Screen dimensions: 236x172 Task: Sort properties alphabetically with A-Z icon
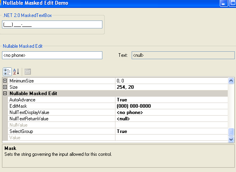click(16, 72)
